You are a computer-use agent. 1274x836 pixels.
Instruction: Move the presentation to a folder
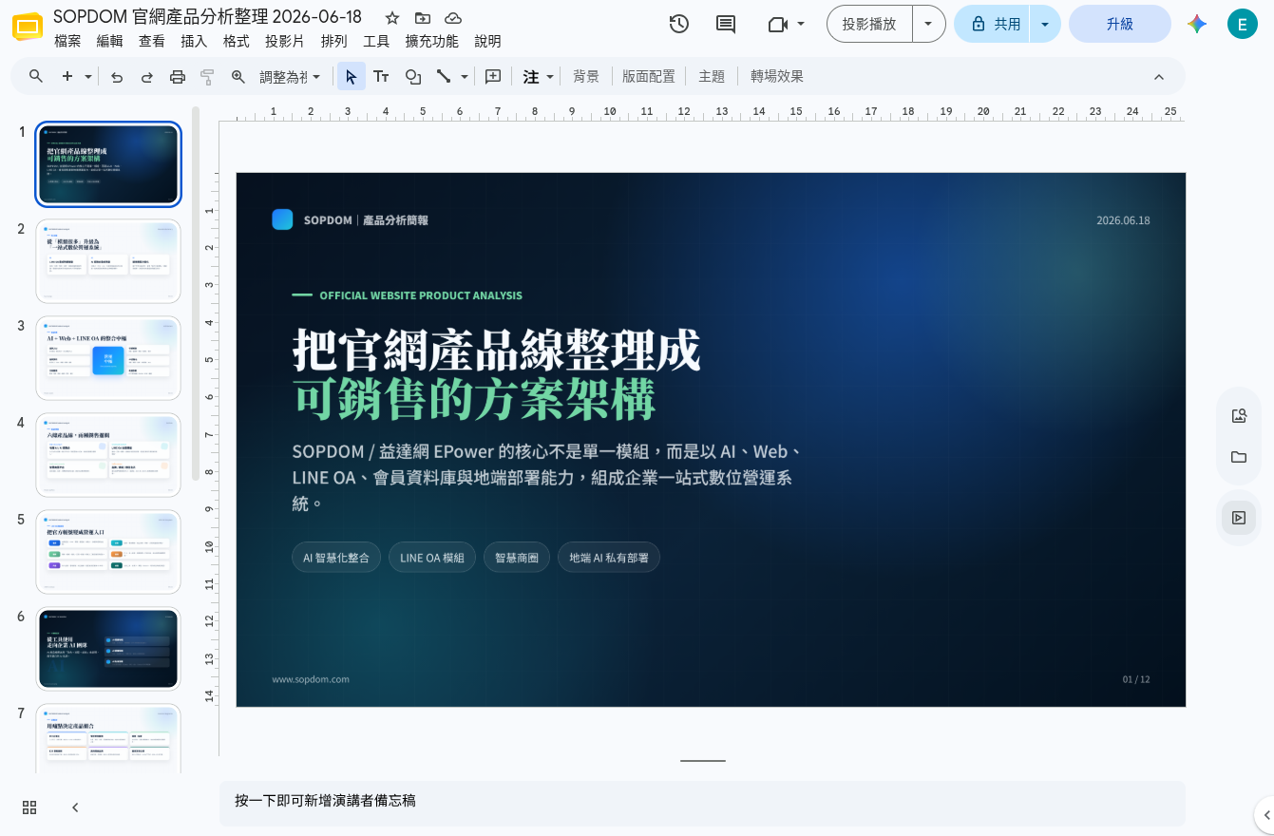423,18
